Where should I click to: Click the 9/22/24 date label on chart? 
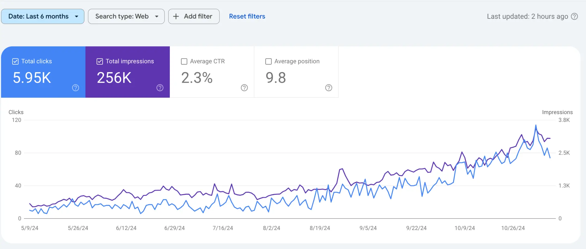(x=416, y=228)
